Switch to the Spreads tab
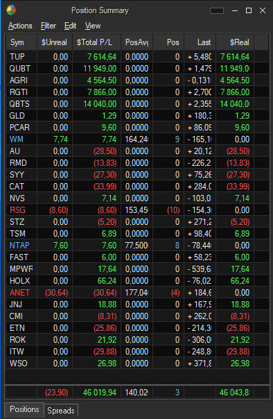The image size is (273, 419). 61,410
